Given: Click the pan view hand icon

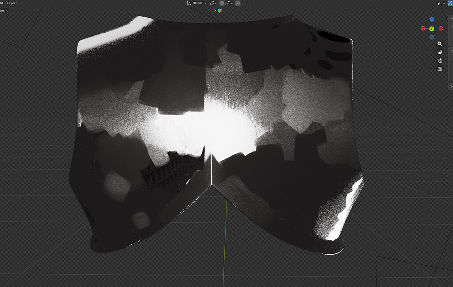Looking at the screenshot, I should (x=440, y=52).
